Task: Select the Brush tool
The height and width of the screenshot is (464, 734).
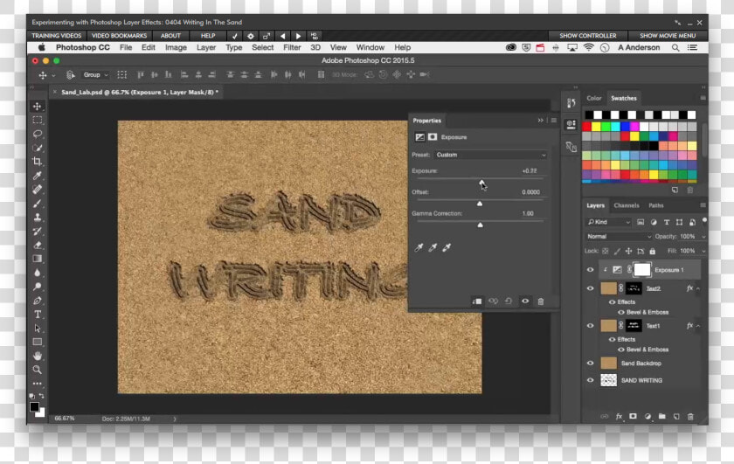Action: pos(38,204)
